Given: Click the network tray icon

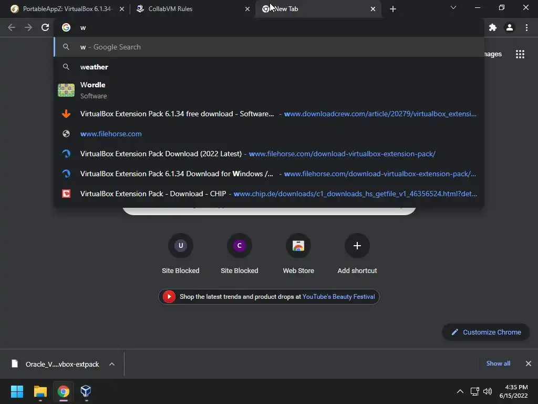Looking at the screenshot, I should point(475,391).
